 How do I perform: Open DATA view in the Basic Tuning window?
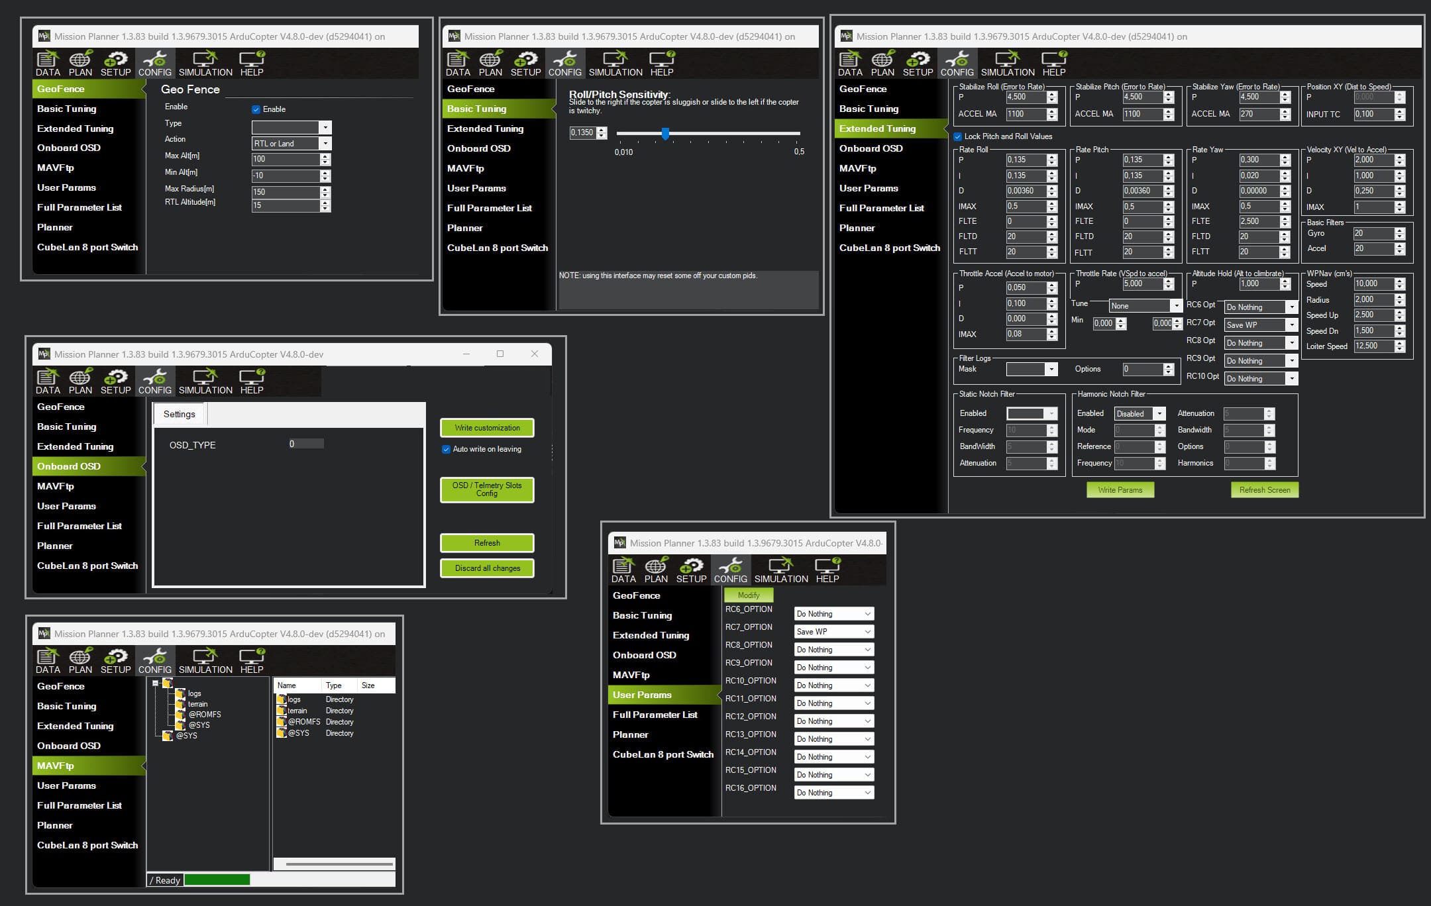pyautogui.click(x=458, y=64)
